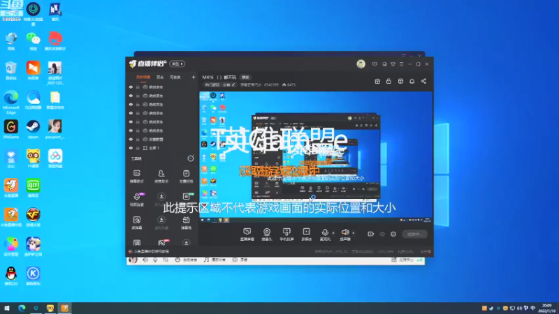Open the 弹幕助手 tool in the toolbox

pyautogui.click(x=136, y=177)
